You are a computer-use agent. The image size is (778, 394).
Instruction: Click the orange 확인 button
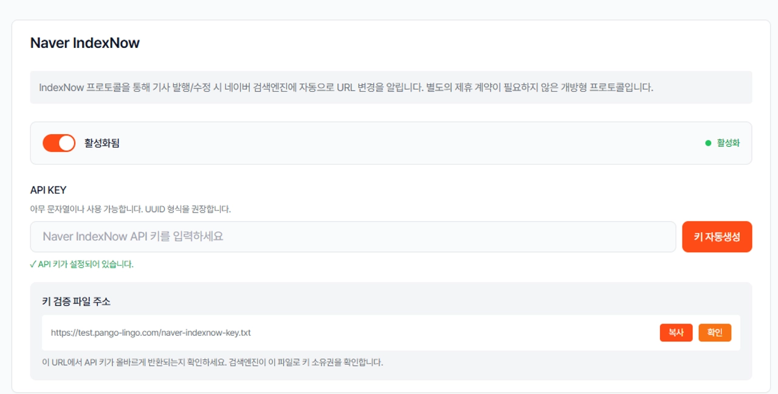tap(715, 333)
